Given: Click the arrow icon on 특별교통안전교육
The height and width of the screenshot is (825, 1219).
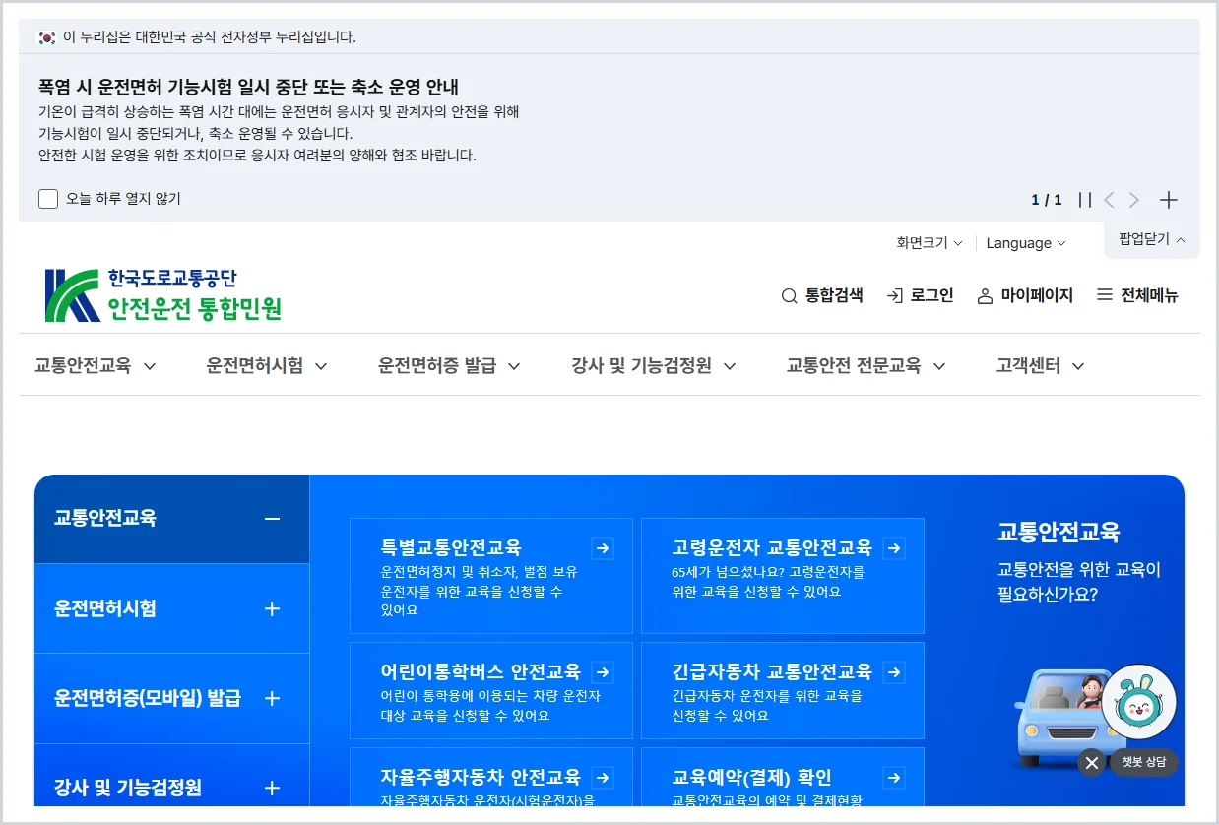Looking at the screenshot, I should (603, 548).
